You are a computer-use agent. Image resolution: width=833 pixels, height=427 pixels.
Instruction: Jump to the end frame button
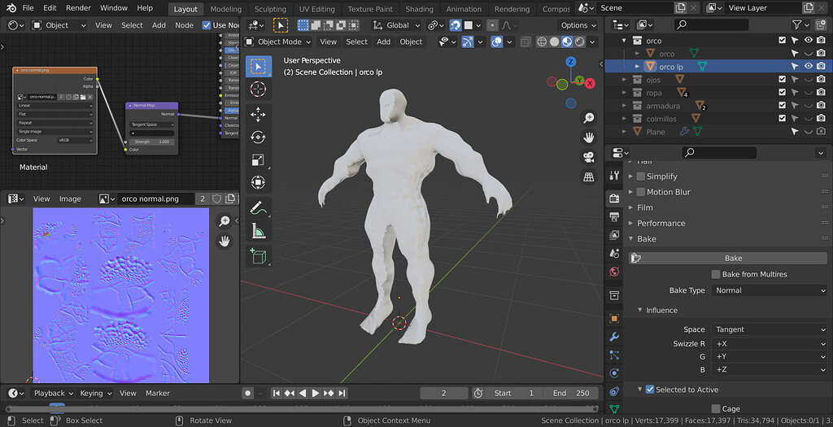pyautogui.click(x=342, y=393)
